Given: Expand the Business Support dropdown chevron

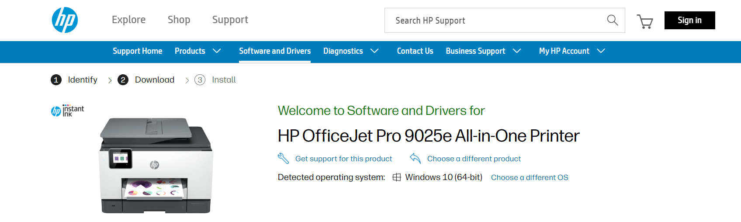Looking at the screenshot, I should pyautogui.click(x=517, y=51).
